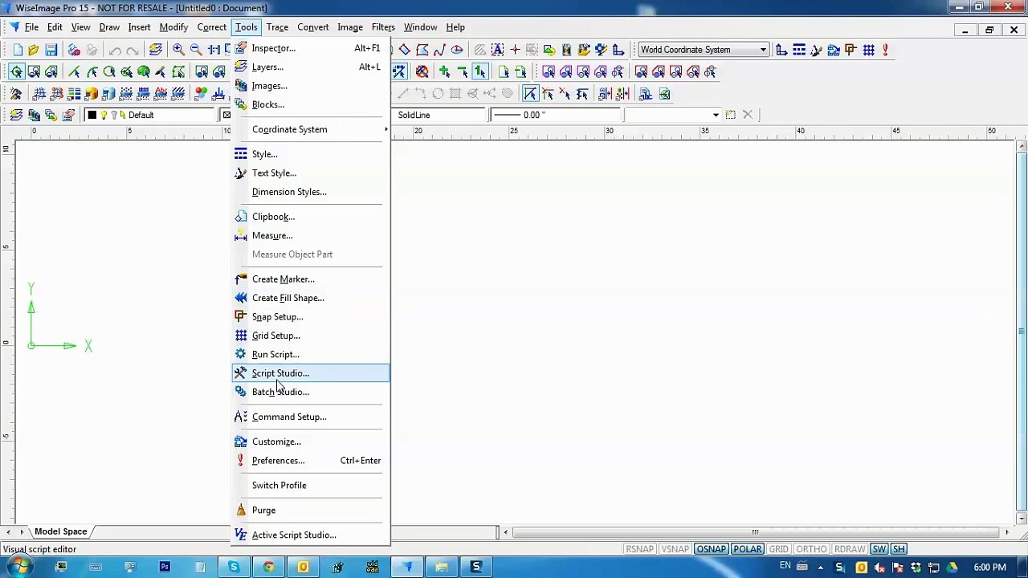This screenshot has height=578, width=1028.
Task: Click the grey X beside style dropdown
Action: coord(748,115)
